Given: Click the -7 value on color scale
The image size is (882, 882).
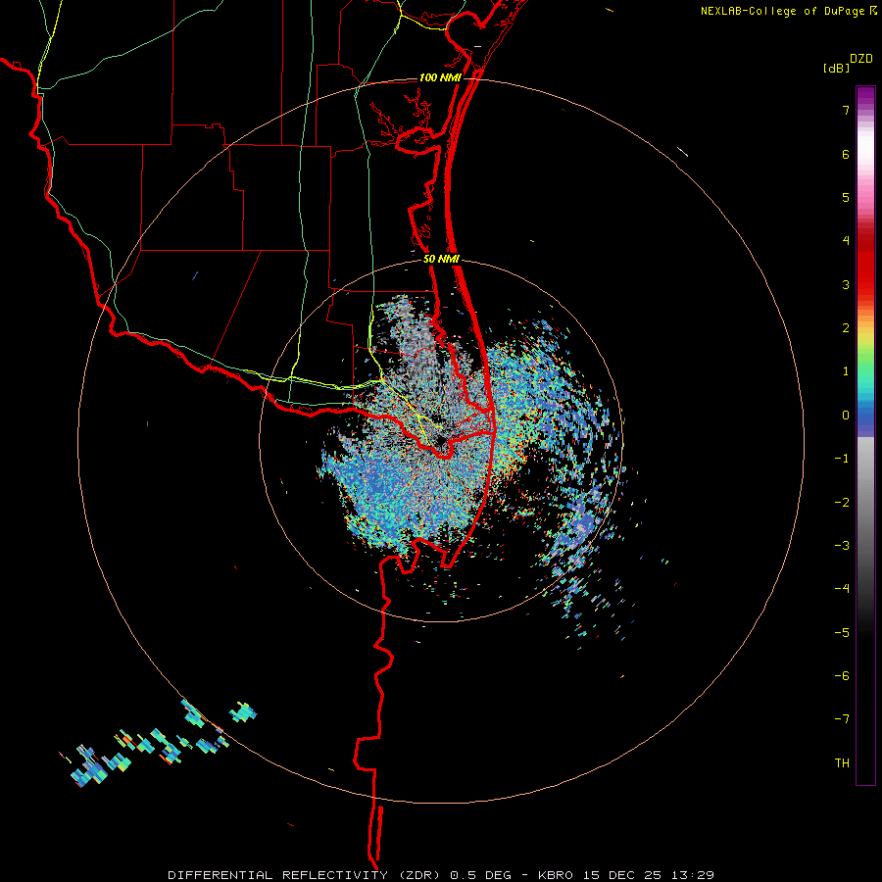Looking at the screenshot, I should coord(842,719).
